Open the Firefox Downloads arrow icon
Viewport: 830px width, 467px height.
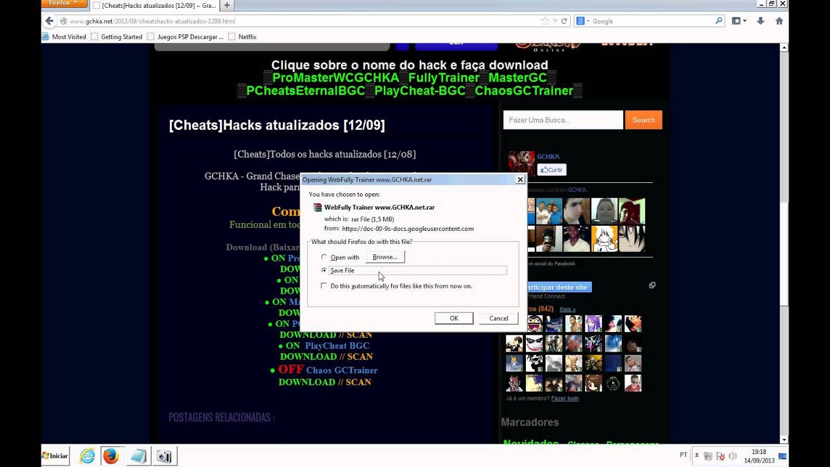pyautogui.click(x=761, y=21)
